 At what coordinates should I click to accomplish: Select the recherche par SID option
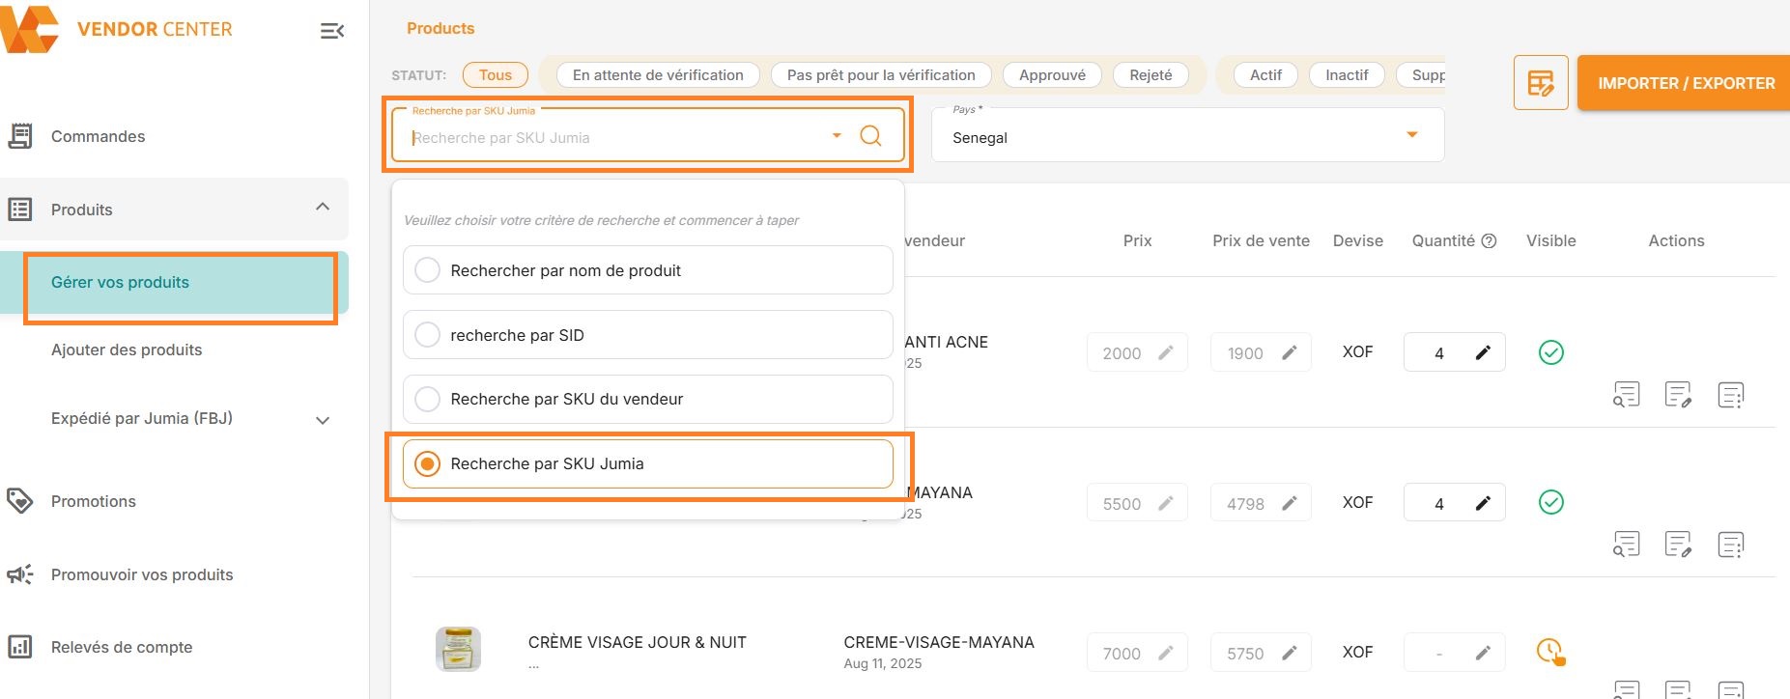[x=647, y=335]
